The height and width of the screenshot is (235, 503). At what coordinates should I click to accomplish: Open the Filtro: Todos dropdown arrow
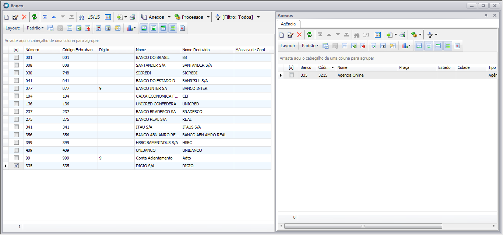[258, 17]
